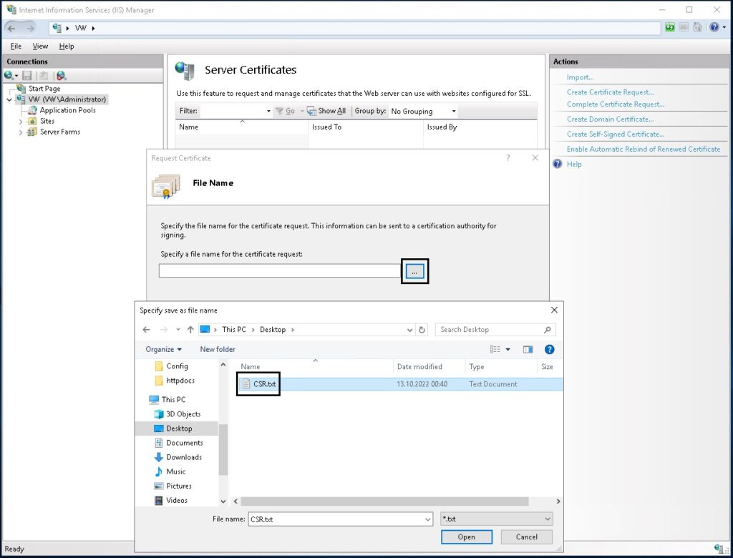The image size is (733, 558).
Task: Click the Search Desktop input field
Action: [x=490, y=330]
